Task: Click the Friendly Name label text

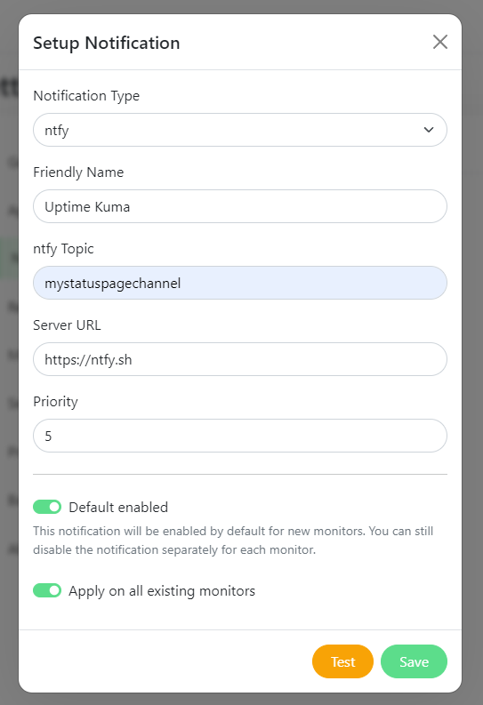Action: tap(78, 172)
